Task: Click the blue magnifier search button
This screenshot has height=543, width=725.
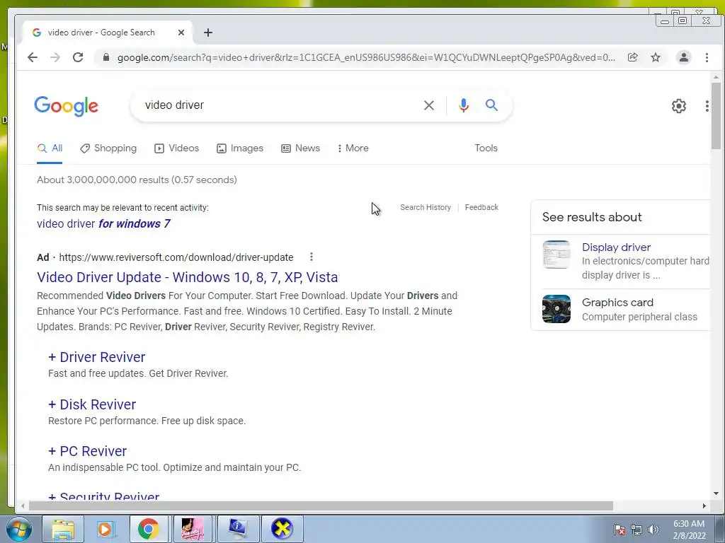Action: 491,105
